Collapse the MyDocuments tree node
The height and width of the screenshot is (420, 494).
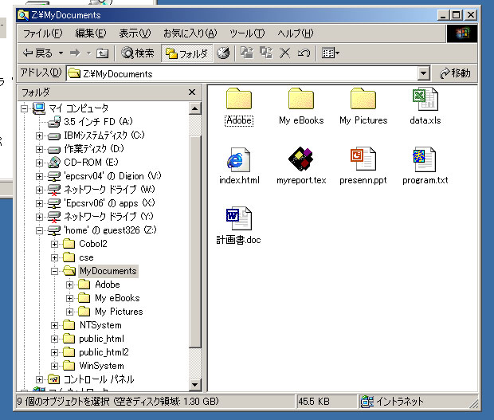coord(54,271)
